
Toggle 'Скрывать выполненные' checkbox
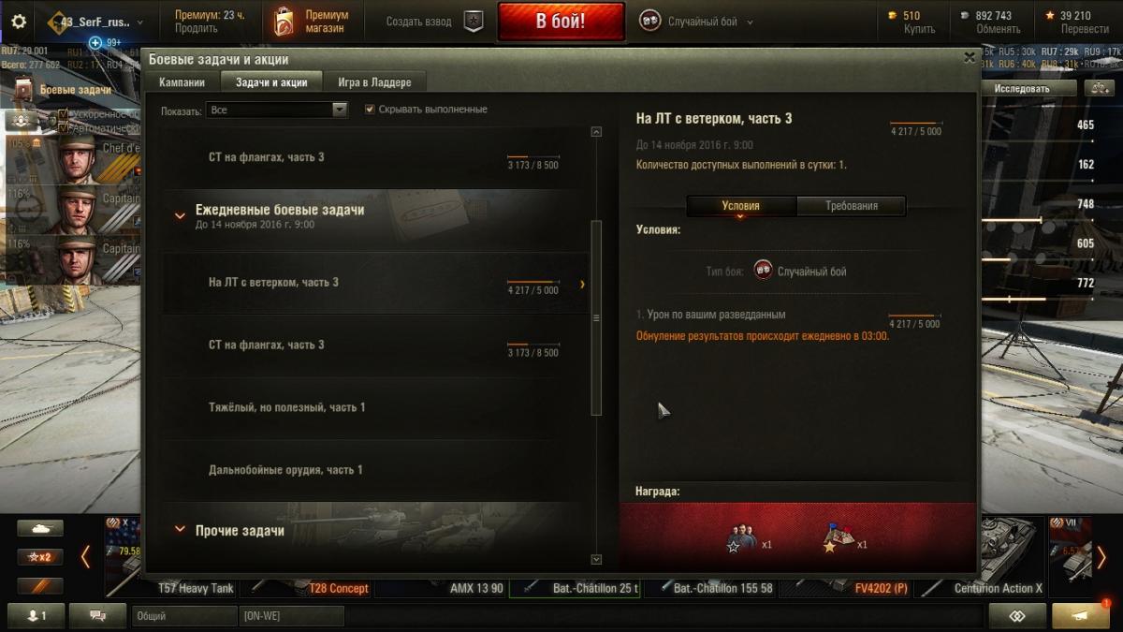tap(371, 110)
